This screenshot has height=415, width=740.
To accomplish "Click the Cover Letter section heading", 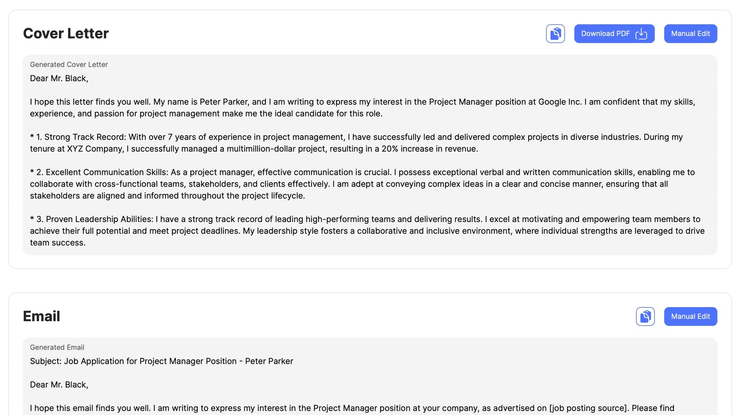I will click(x=66, y=34).
